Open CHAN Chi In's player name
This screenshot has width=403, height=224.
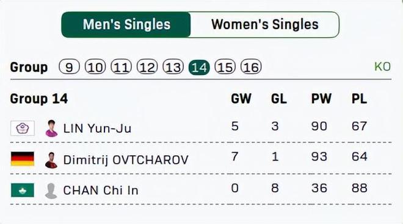point(101,191)
